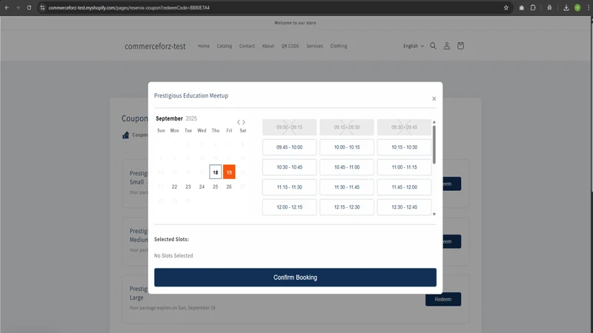Choose the 10:30 - 10:45 time slot
Screen dimensions: 593x333
click(289, 167)
